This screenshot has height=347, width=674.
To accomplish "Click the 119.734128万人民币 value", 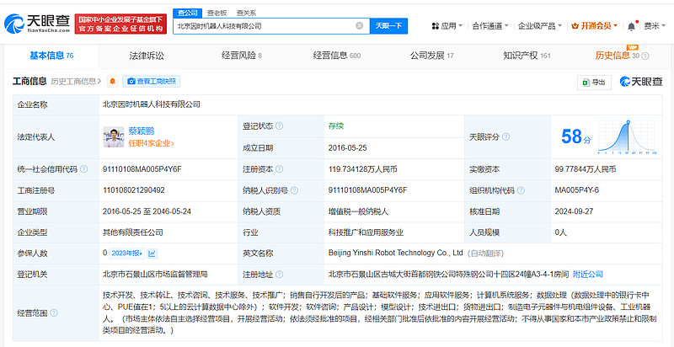I will click(x=362, y=169).
